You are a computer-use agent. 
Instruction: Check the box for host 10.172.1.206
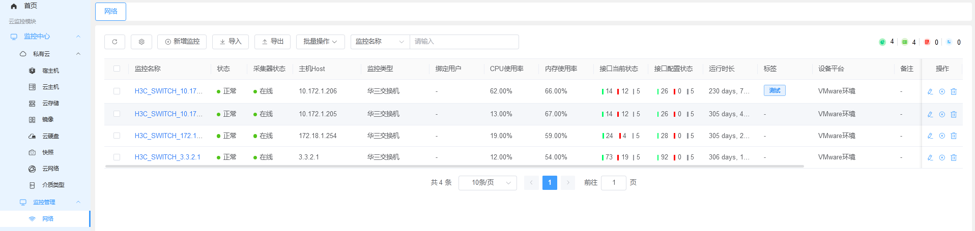coord(117,91)
